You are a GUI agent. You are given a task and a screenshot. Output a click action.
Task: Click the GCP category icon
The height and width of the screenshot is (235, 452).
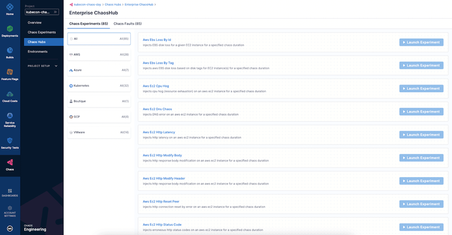pos(71,117)
